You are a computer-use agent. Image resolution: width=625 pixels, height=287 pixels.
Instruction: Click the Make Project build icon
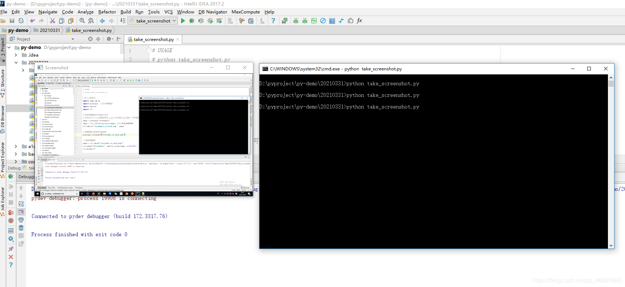[123, 21]
